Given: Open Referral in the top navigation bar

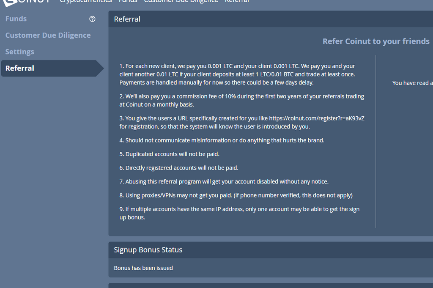Looking at the screenshot, I should (237, 1).
